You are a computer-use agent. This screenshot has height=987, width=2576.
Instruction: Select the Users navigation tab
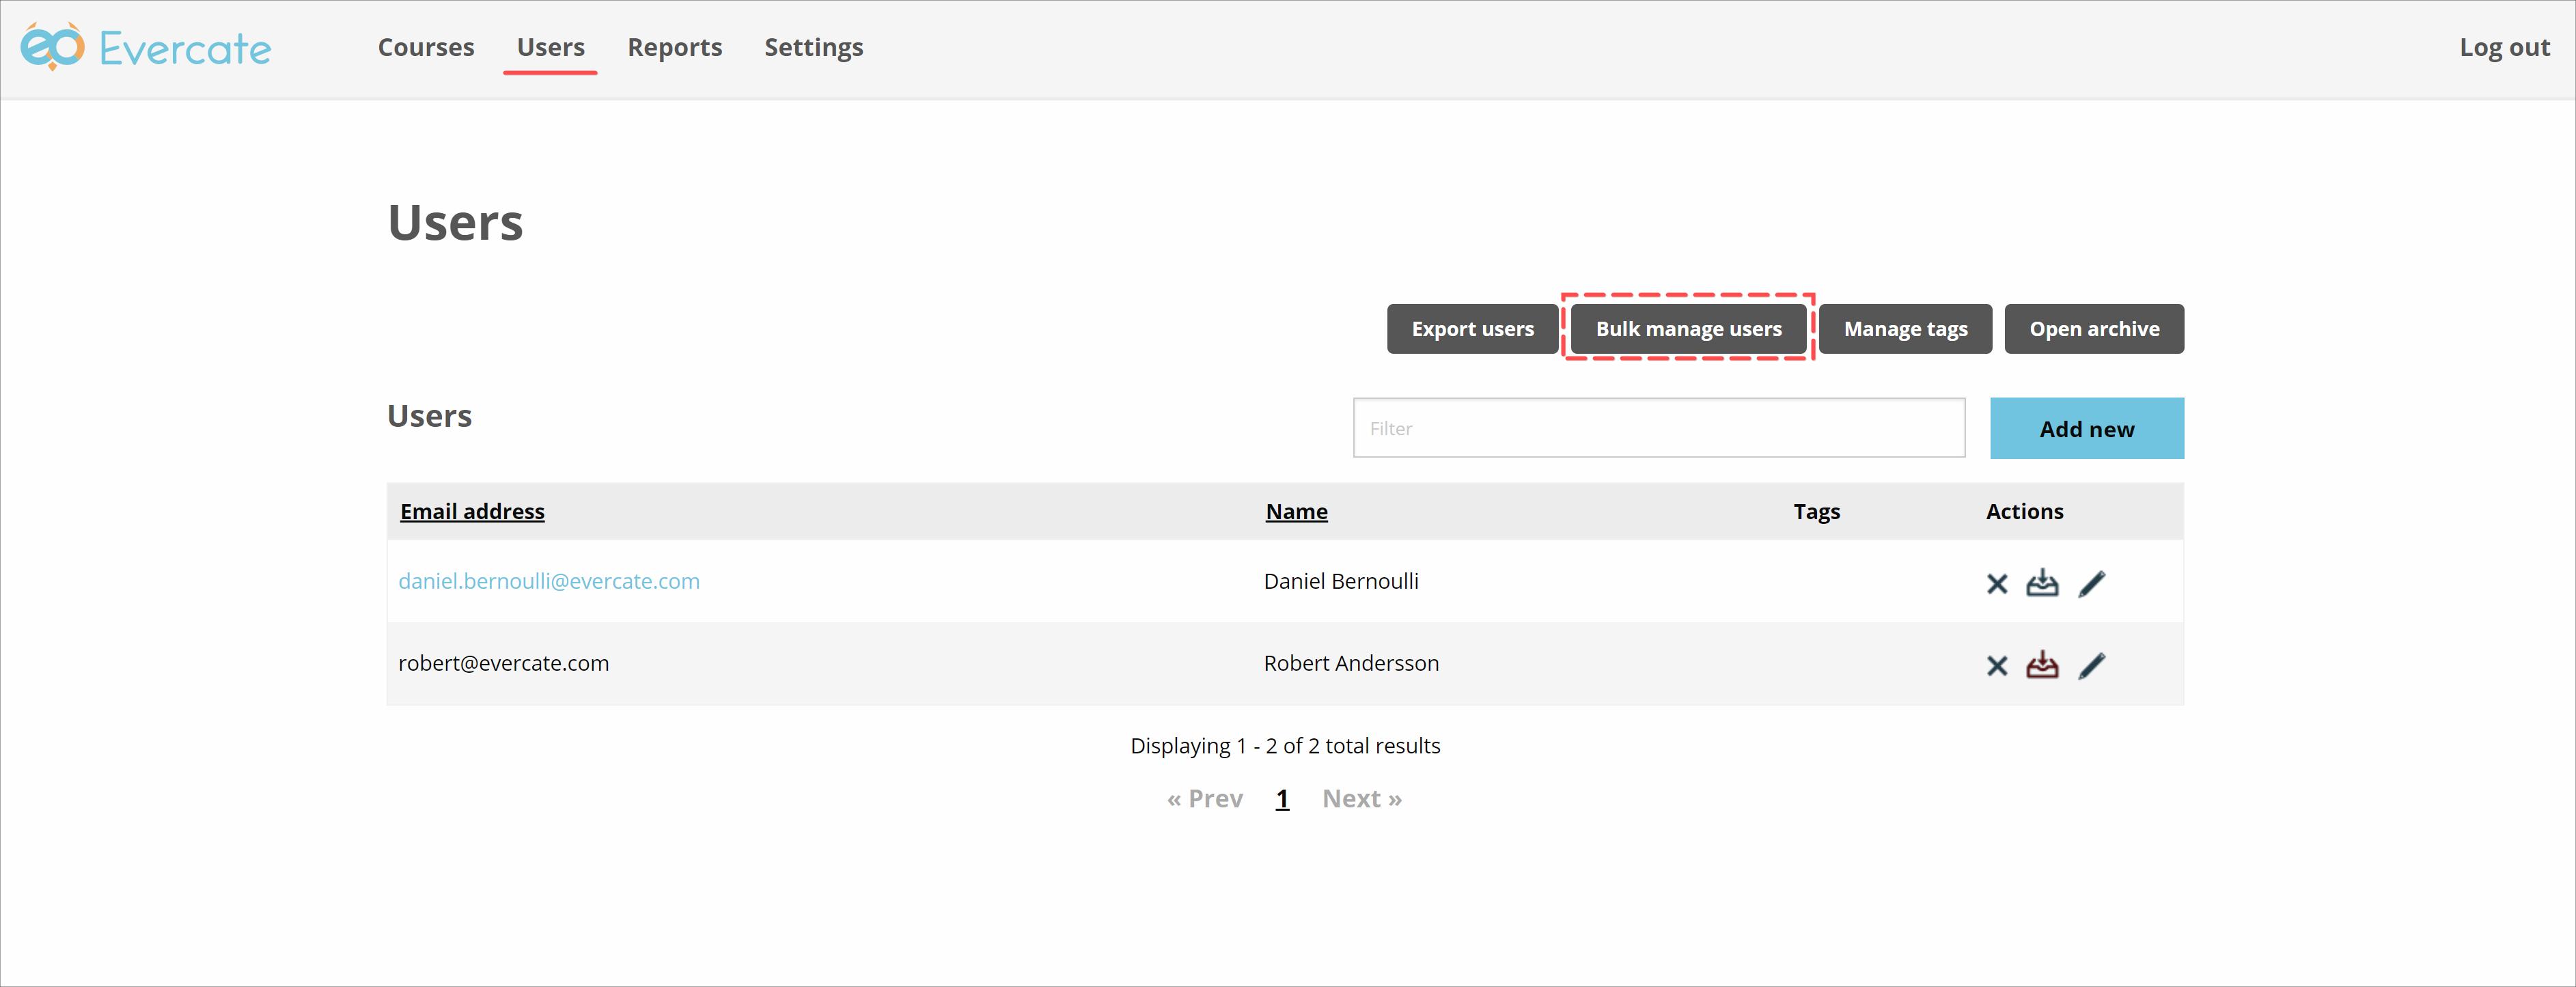coord(550,47)
